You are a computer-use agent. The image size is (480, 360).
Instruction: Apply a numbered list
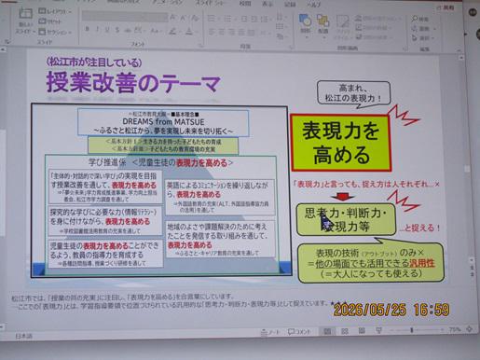coord(227,19)
